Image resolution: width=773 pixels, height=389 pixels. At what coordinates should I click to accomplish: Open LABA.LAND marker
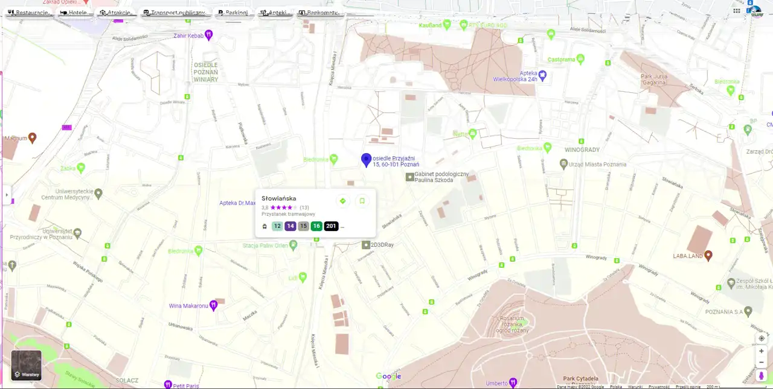tap(708, 255)
